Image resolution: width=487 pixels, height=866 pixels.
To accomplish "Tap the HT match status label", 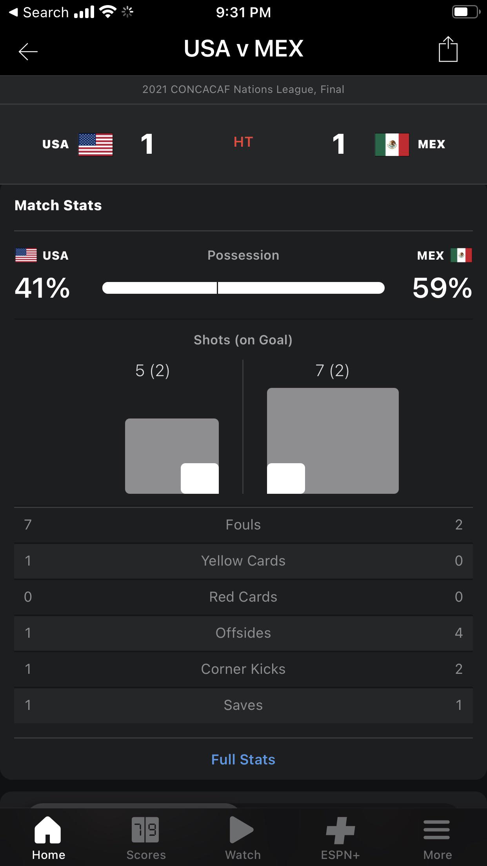I will click(243, 142).
